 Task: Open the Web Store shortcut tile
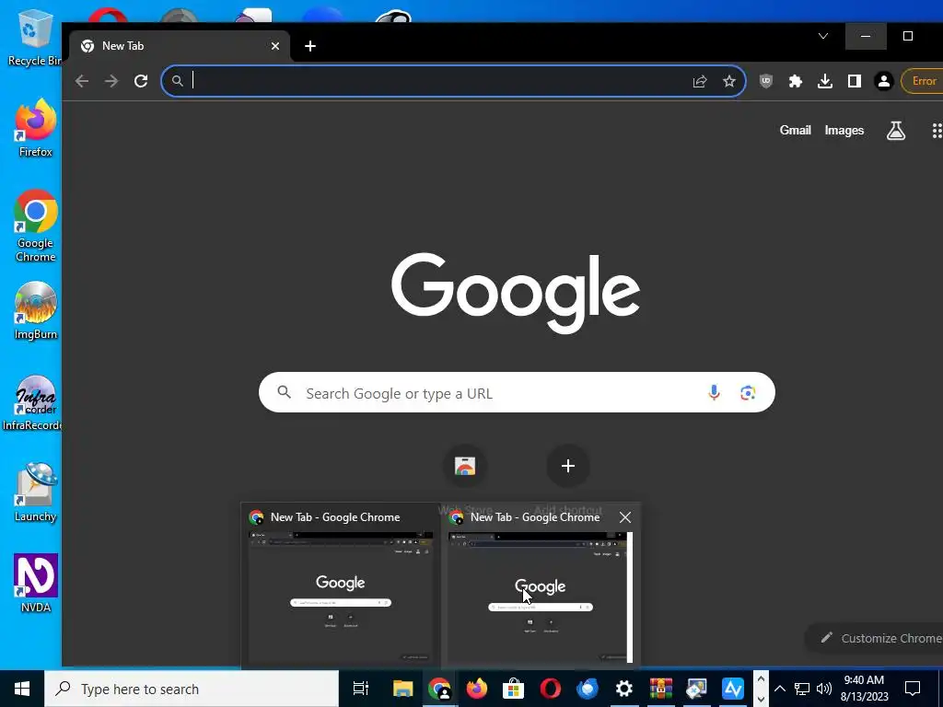click(465, 466)
